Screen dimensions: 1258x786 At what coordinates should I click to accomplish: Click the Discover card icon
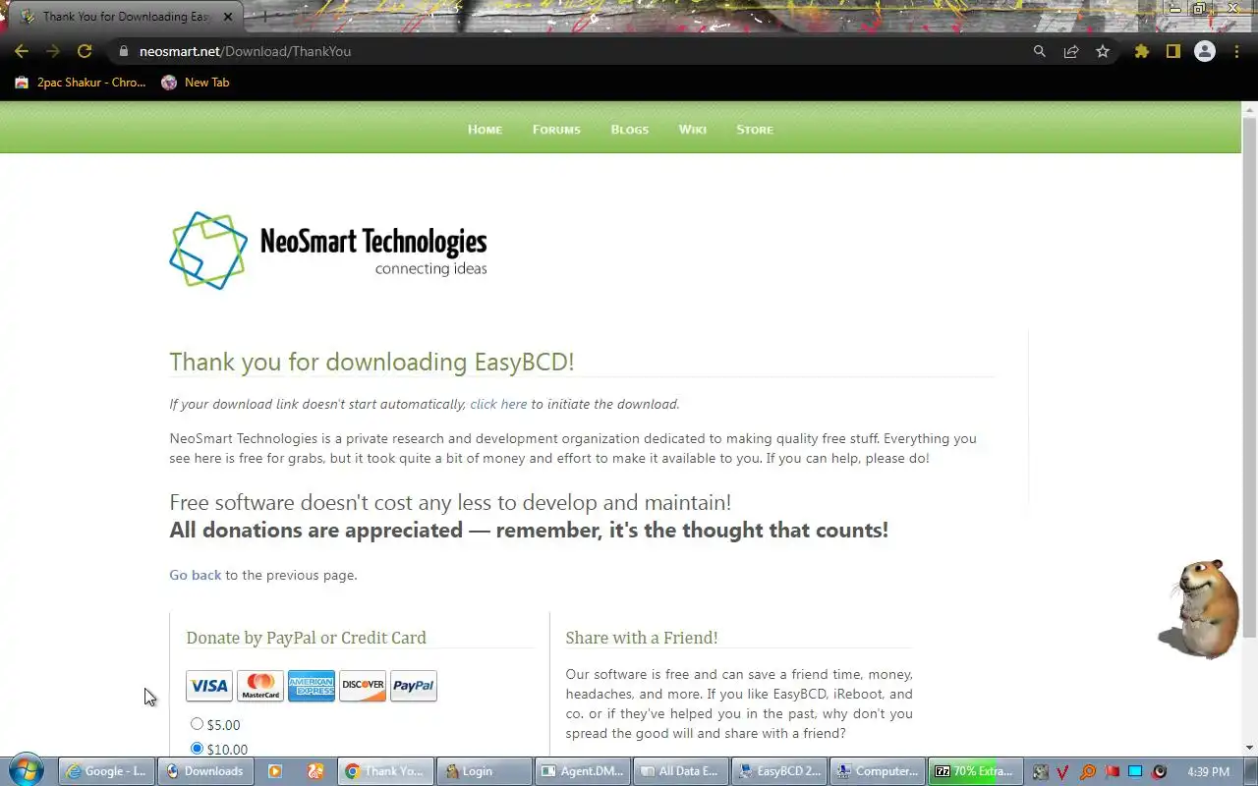coord(363,686)
